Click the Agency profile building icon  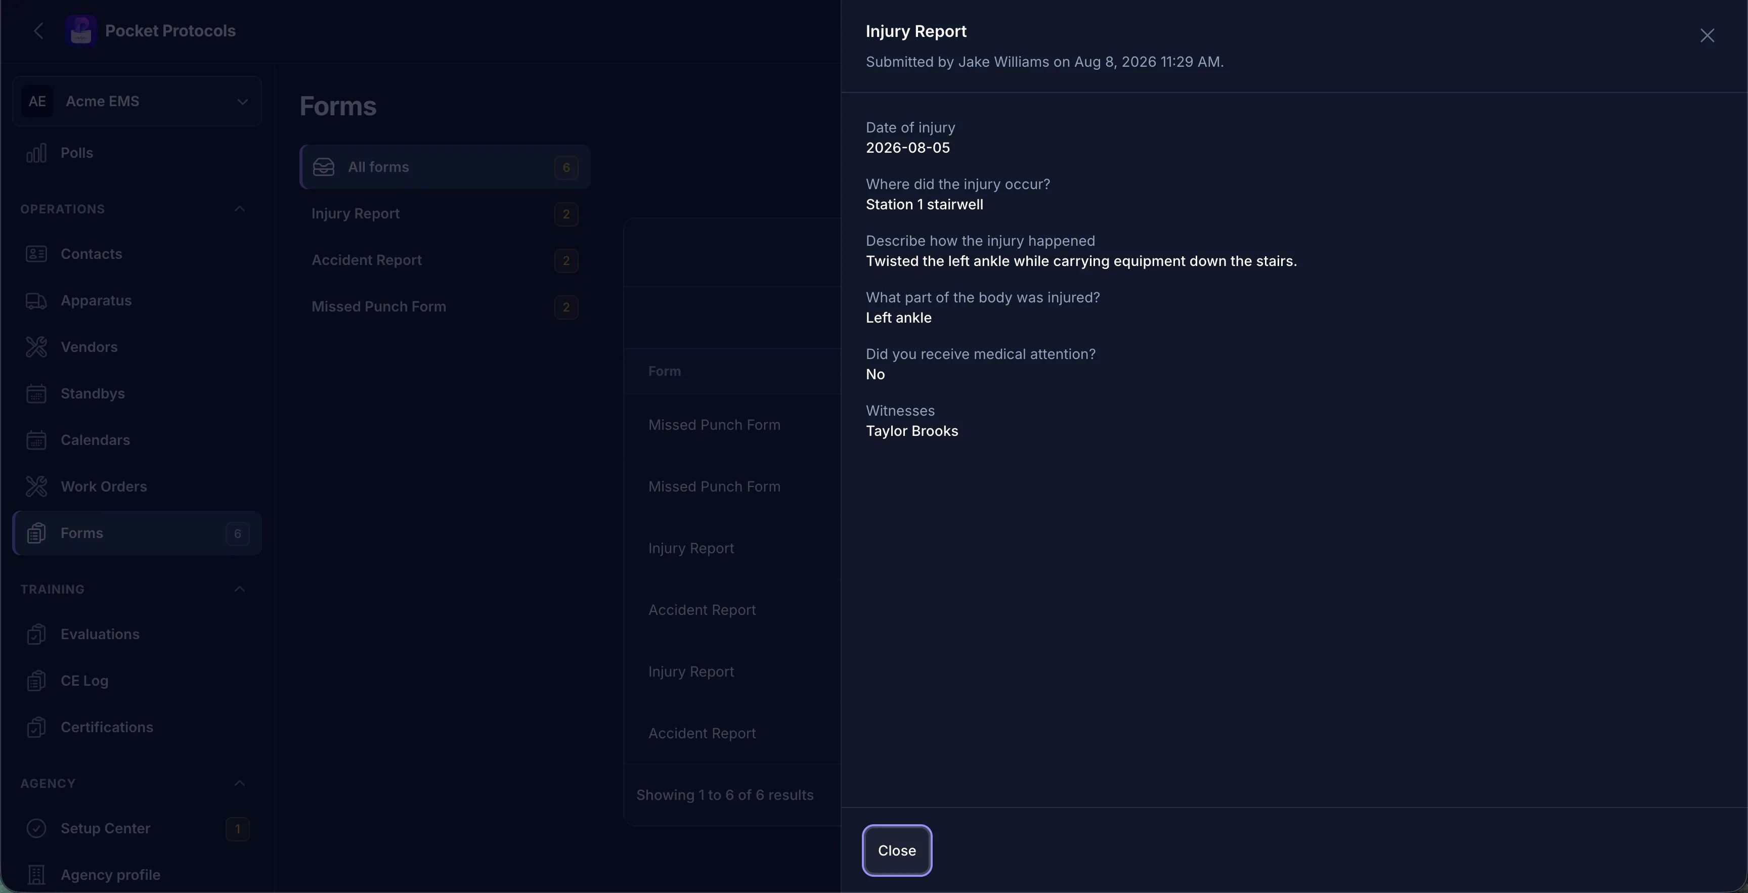coord(36,875)
